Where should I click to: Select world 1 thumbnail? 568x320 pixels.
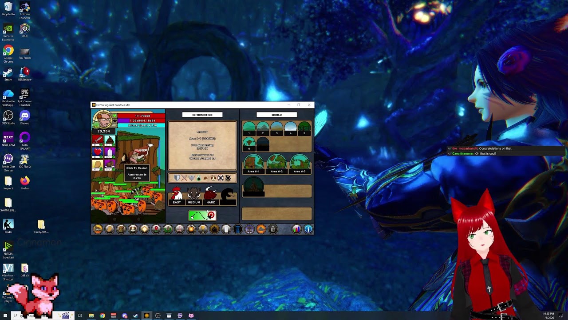[249, 129]
